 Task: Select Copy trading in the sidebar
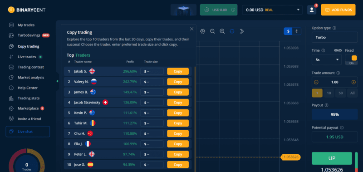click(x=28, y=46)
